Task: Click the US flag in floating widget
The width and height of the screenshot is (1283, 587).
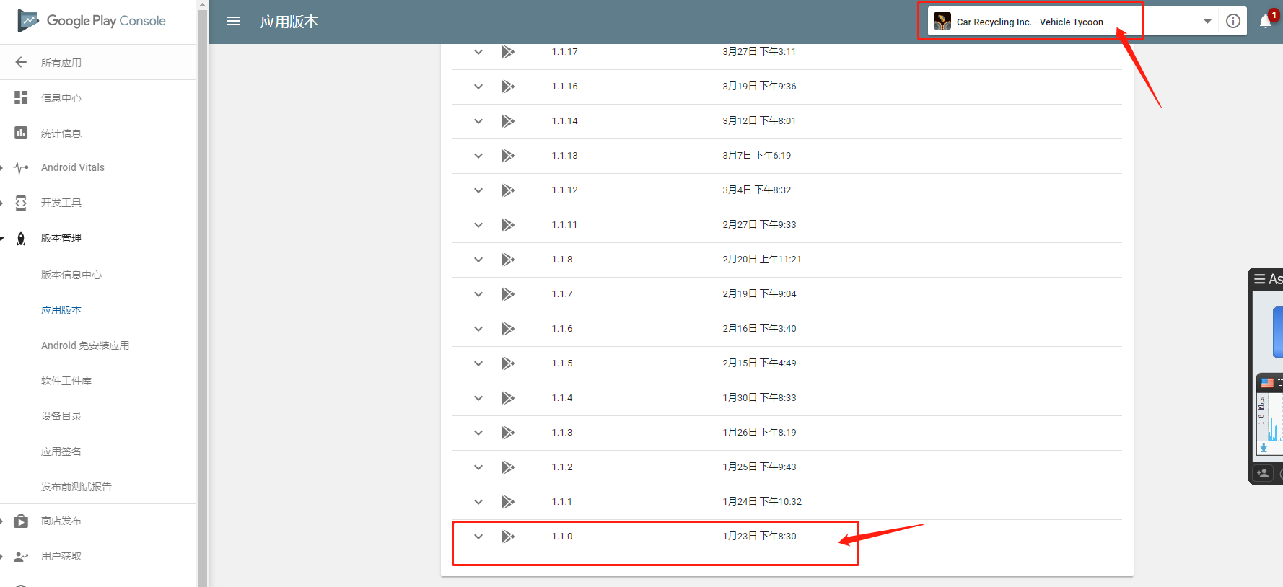Action: tap(1267, 383)
